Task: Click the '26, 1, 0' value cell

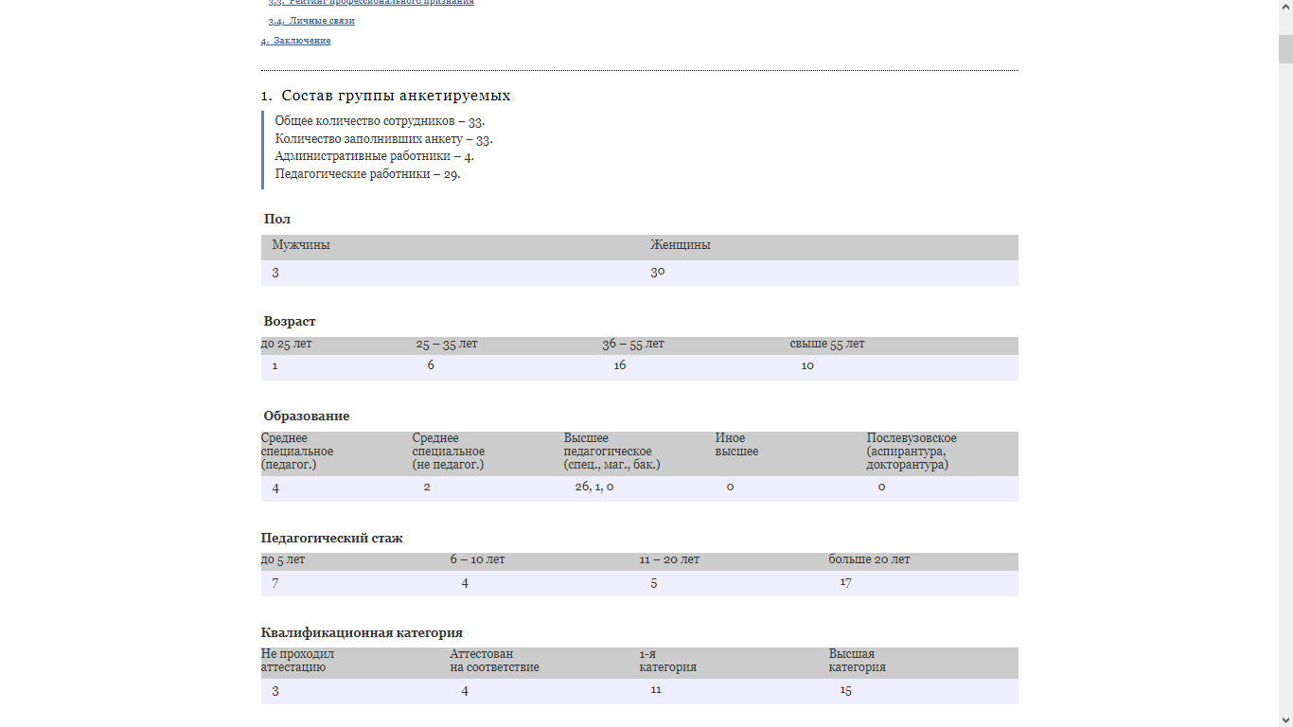Action: tap(594, 488)
